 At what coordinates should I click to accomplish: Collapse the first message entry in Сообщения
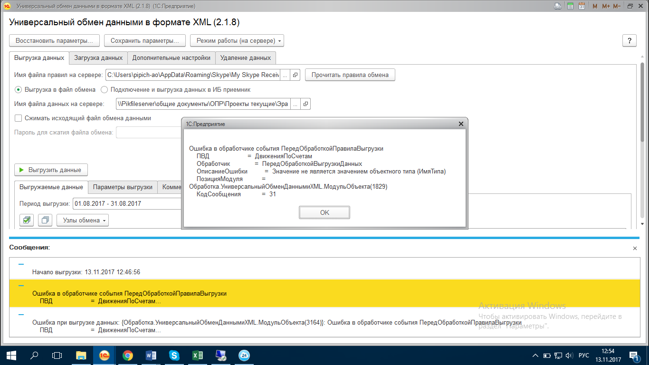pyautogui.click(x=21, y=264)
